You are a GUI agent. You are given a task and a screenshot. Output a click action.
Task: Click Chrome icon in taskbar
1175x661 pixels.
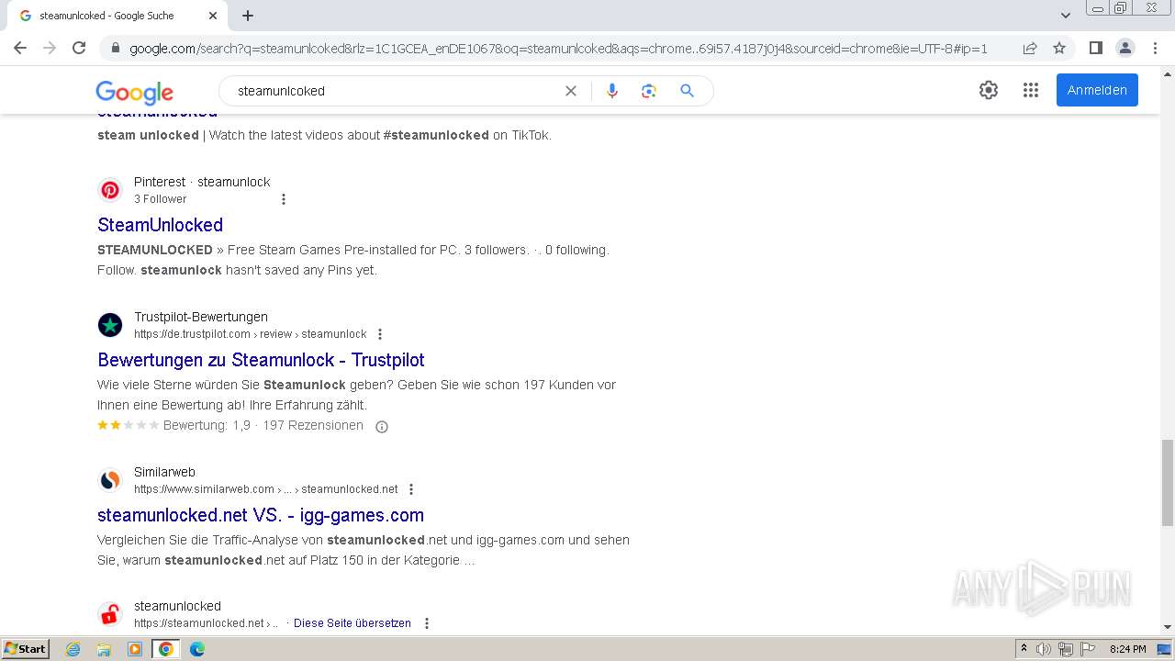click(166, 649)
